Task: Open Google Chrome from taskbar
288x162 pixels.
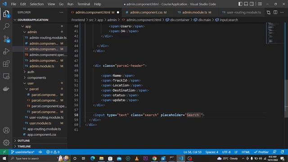Action: click(x=154, y=158)
